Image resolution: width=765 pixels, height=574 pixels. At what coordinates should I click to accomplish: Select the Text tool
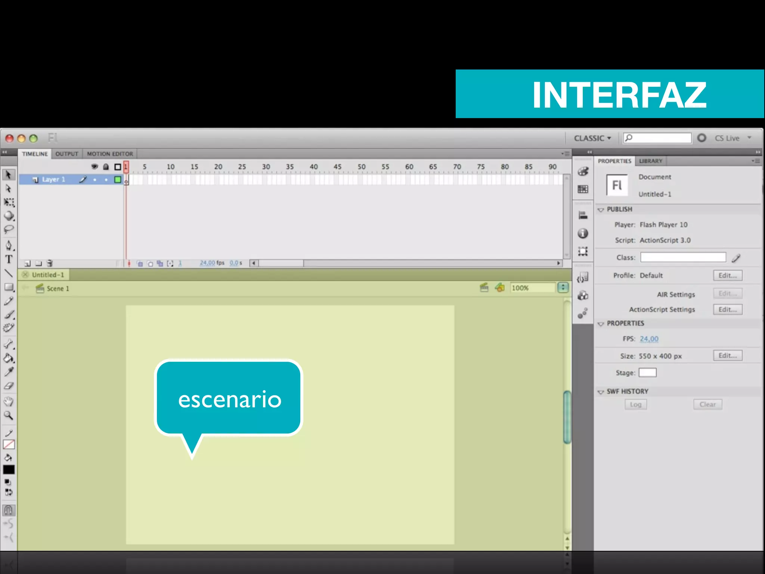[9, 259]
